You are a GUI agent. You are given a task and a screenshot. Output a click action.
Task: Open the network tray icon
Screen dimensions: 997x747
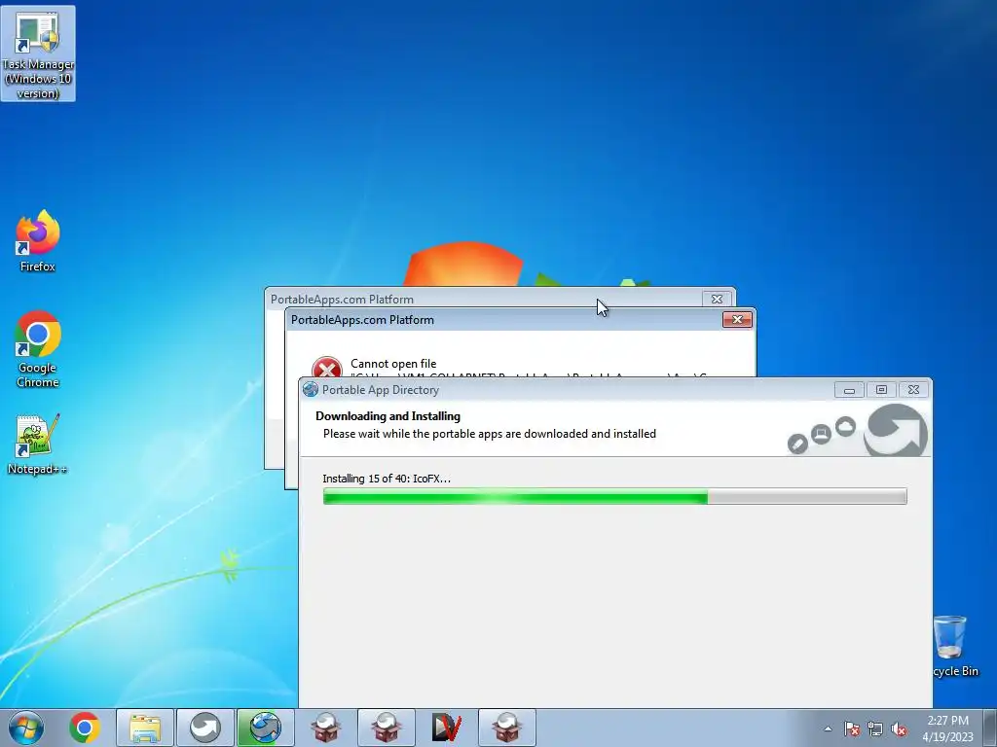(x=875, y=729)
